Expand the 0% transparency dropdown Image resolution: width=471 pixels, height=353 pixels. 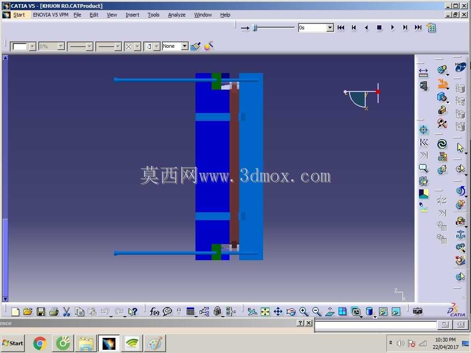tap(61, 46)
